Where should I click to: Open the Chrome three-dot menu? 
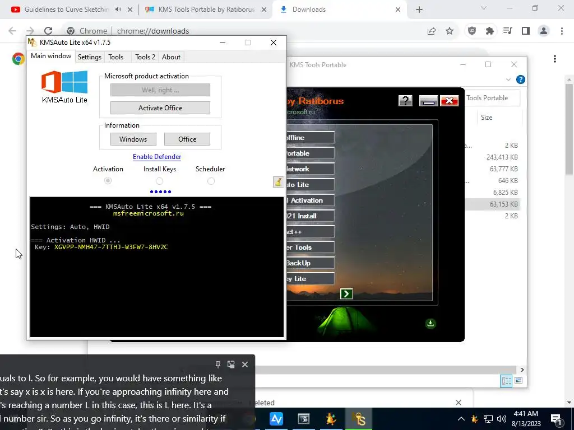(562, 31)
